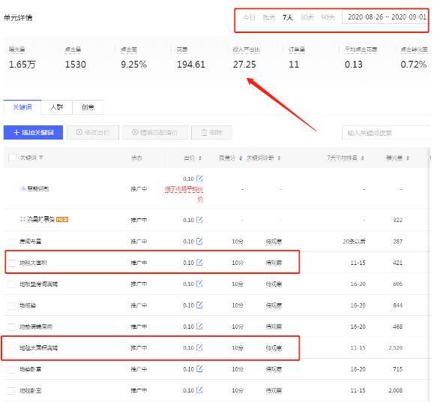This screenshot has width=437, height=412.
Task: Open the date range picker 2020-08-26
Action: point(386,17)
